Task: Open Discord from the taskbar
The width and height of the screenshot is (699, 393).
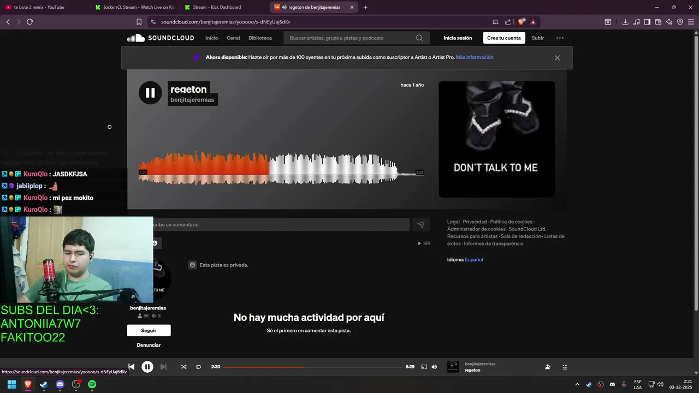Action: click(x=60, y=384)
